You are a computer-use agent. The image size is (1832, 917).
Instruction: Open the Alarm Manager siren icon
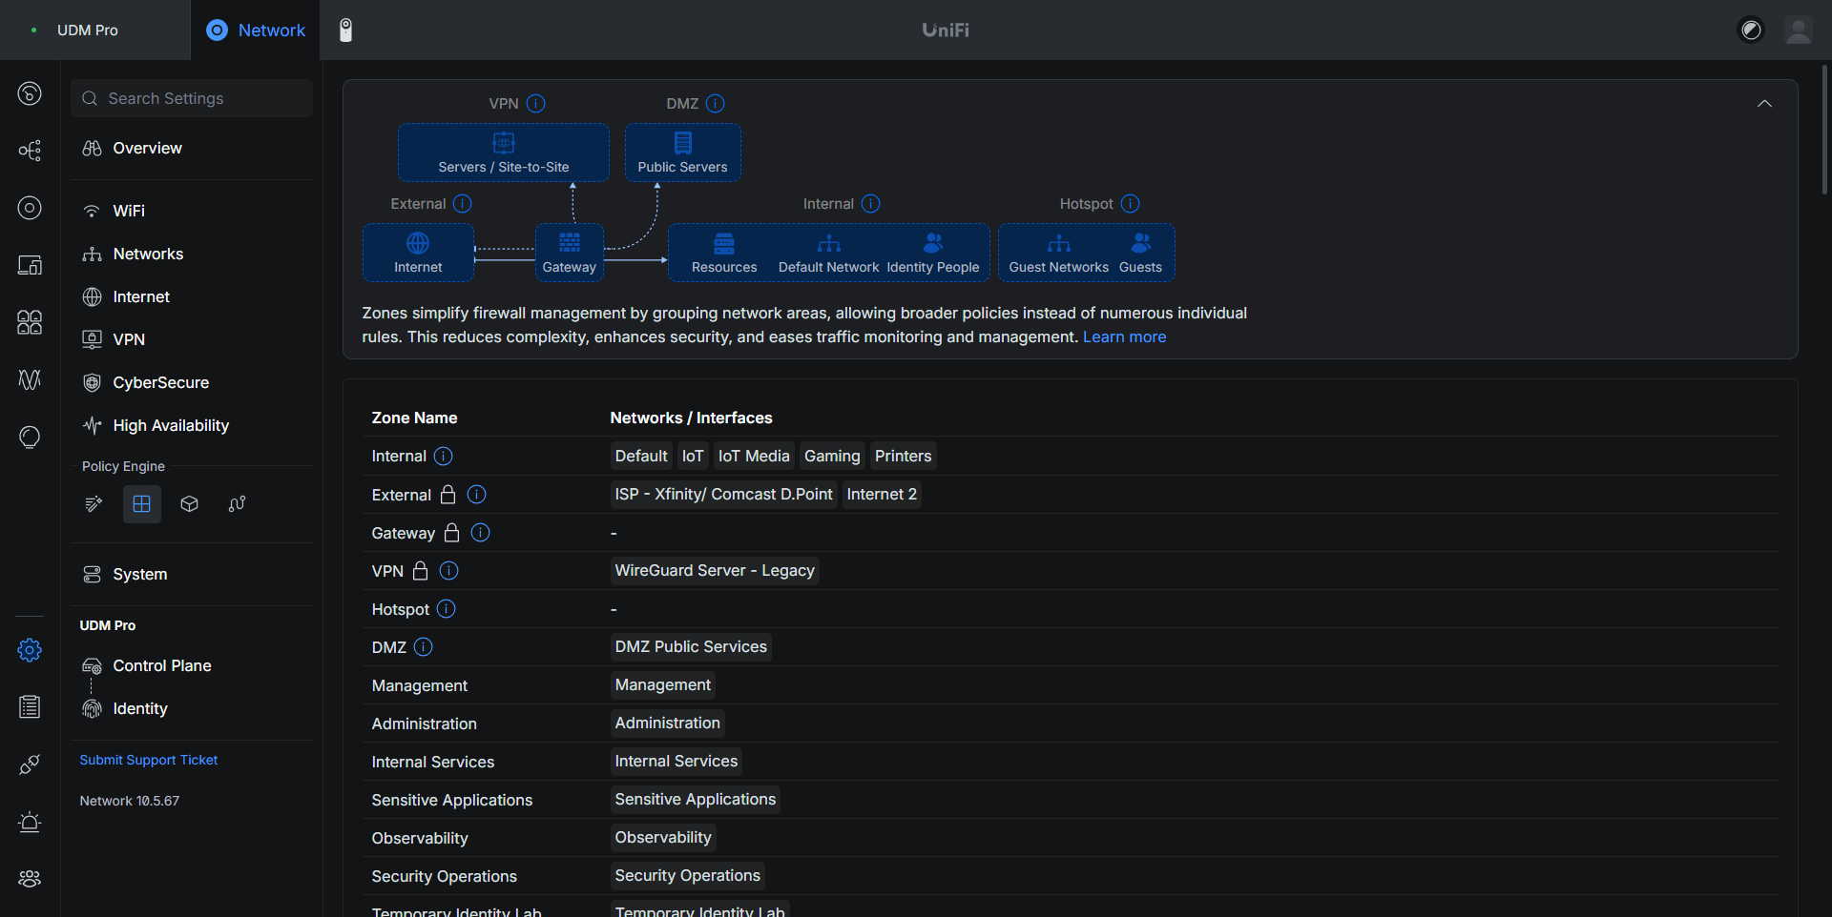pyautogui.click(x=30, y=822)
